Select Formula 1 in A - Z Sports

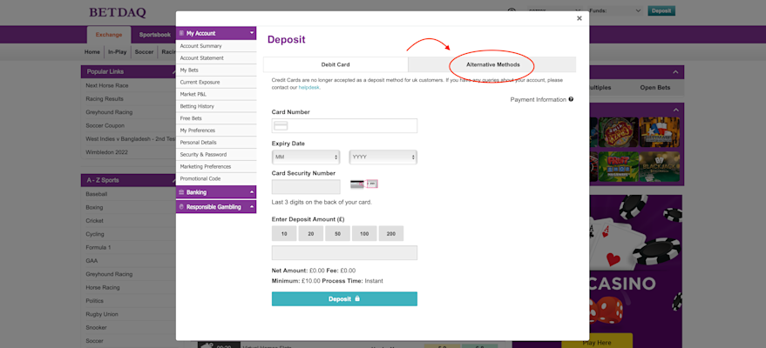98,248
